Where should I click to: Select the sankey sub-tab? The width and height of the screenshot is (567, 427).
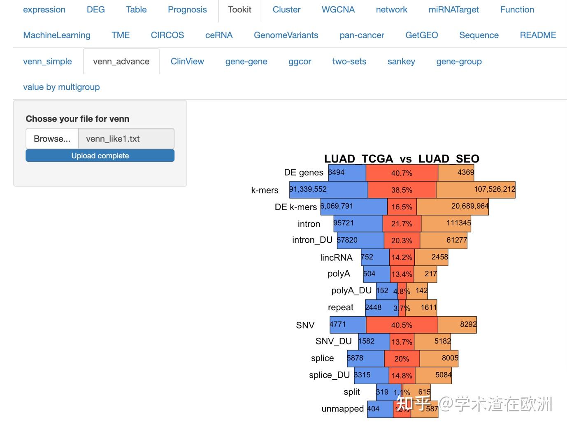click(401, 62)
